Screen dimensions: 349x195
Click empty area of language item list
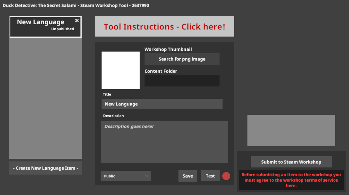click(x=45, y=98)
